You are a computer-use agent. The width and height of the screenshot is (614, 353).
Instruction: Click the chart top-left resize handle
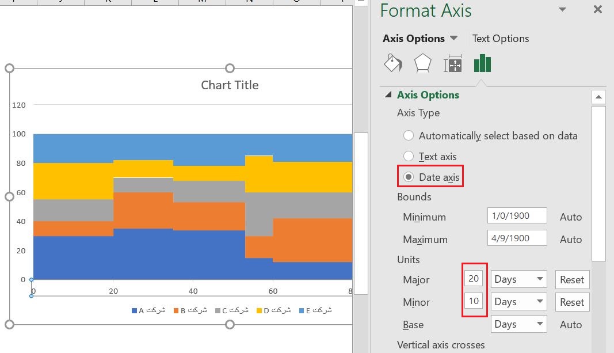pos(9,68)
